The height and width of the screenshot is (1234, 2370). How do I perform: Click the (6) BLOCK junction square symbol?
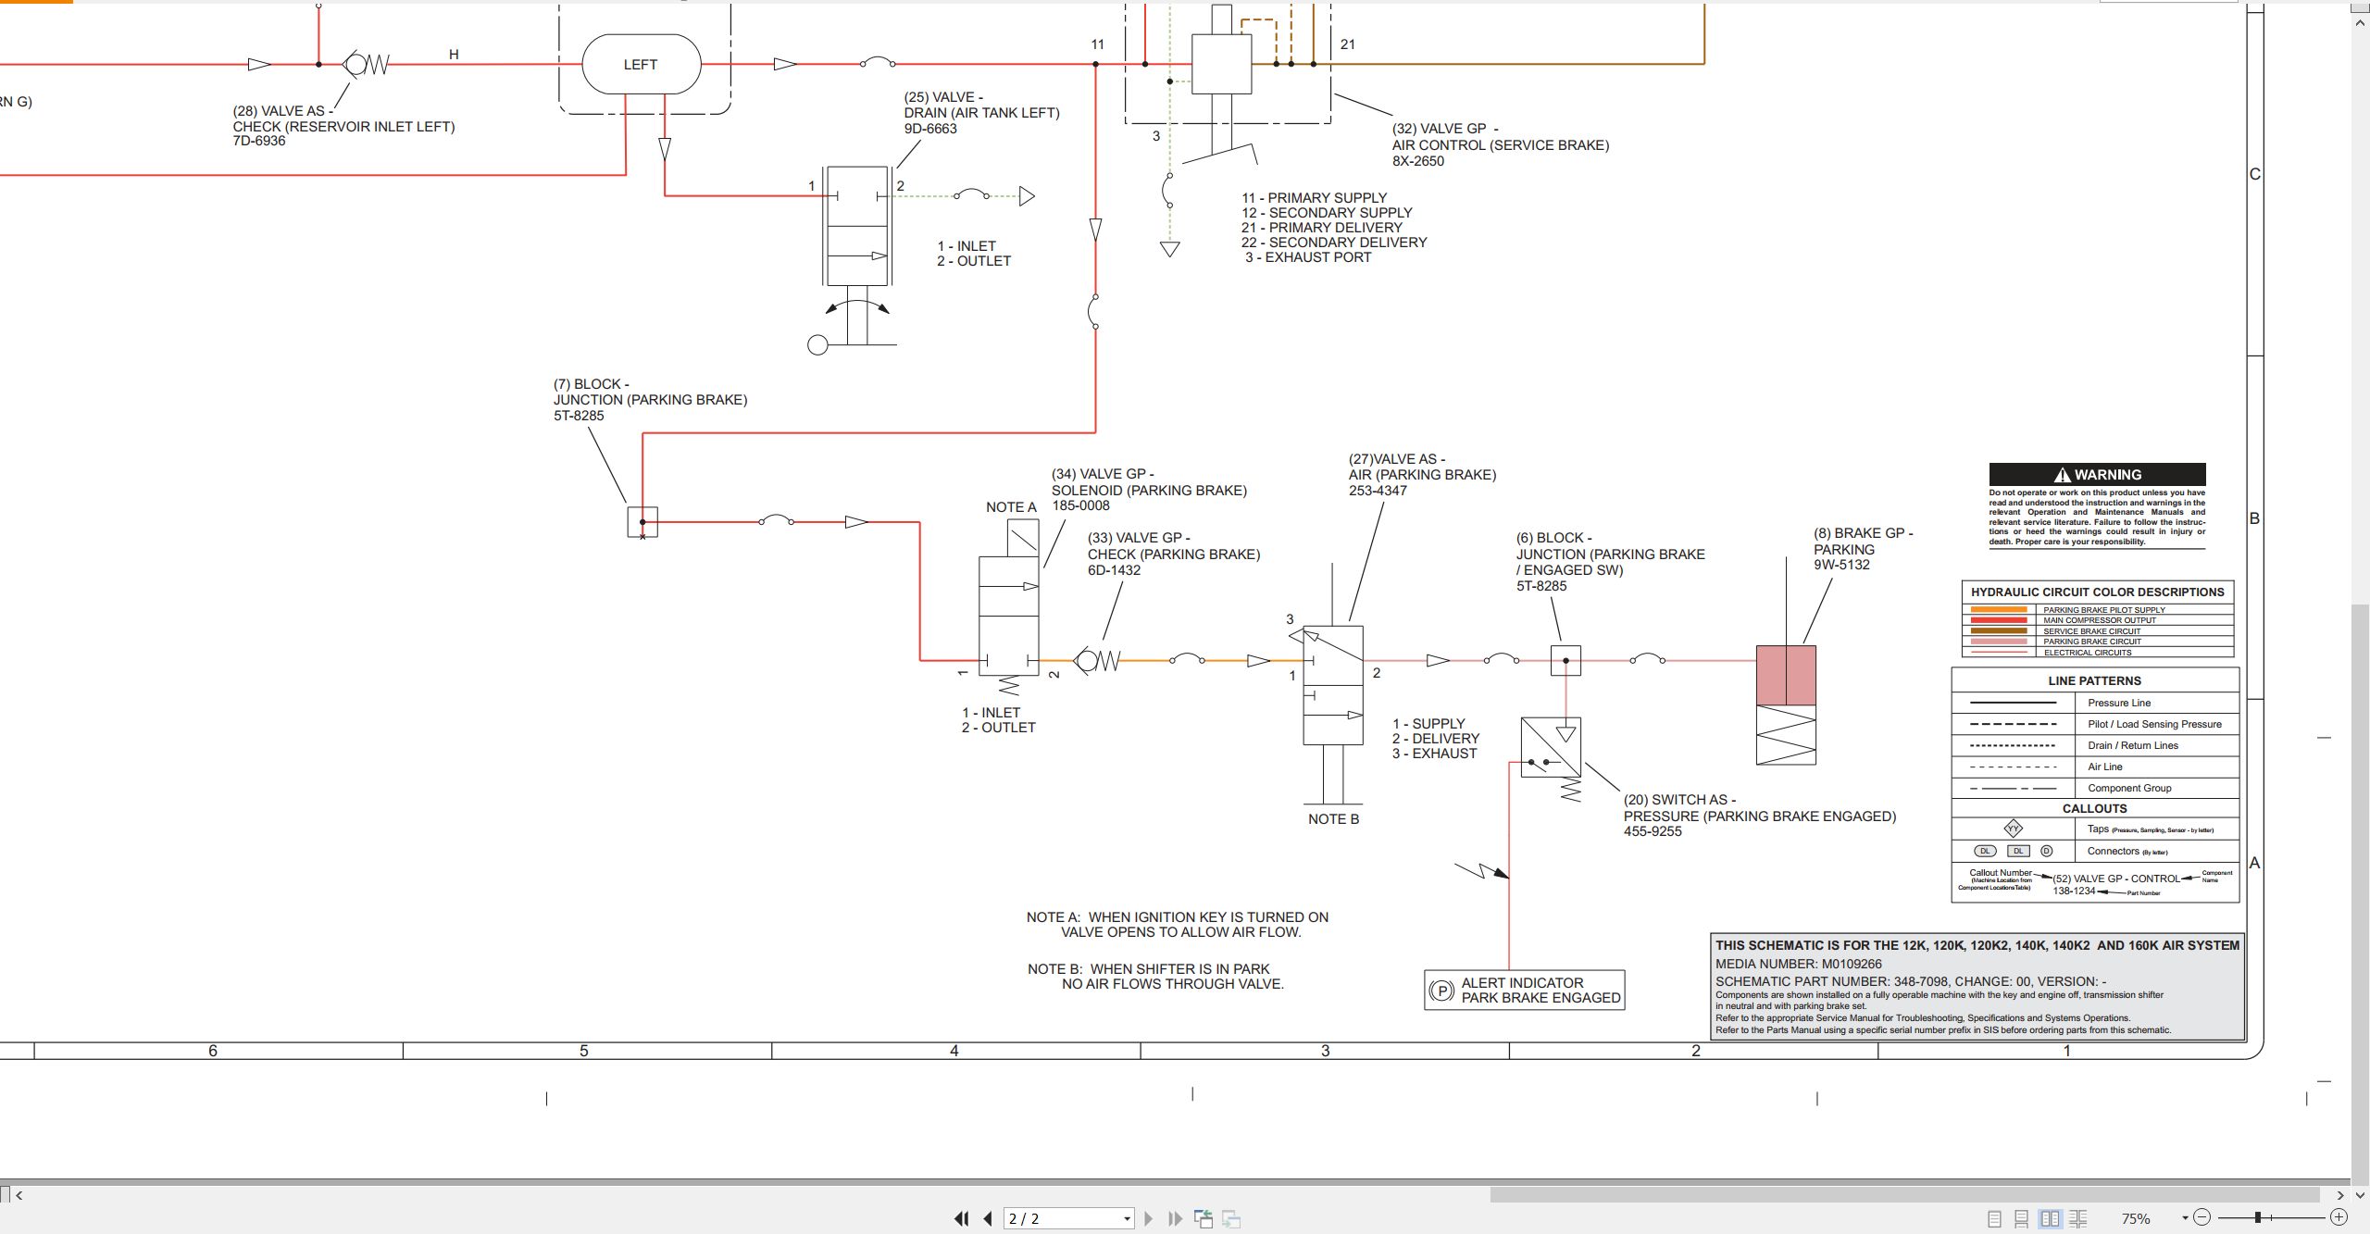click(1565, 660)
